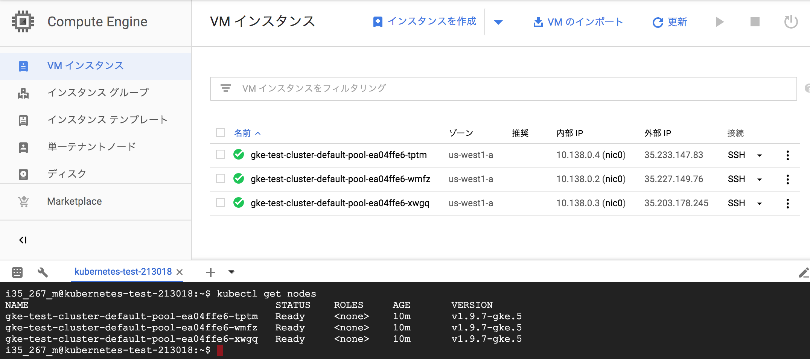Click the VM のインポート download icon
The height and width of the screenshot is (359, 810).
(538, 22)
